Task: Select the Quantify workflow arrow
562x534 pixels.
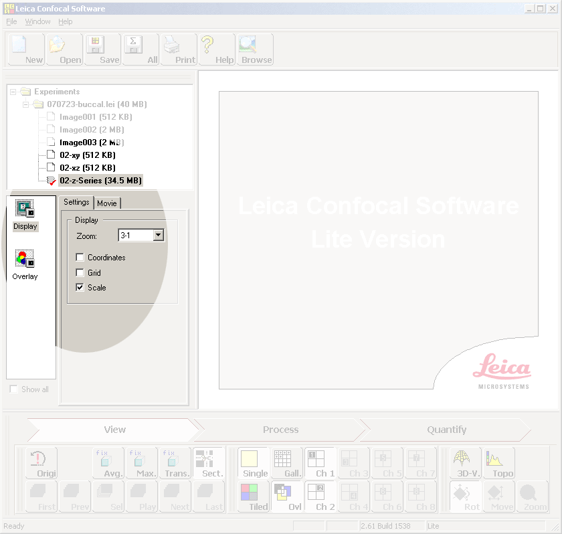Action: pos(447,430)
